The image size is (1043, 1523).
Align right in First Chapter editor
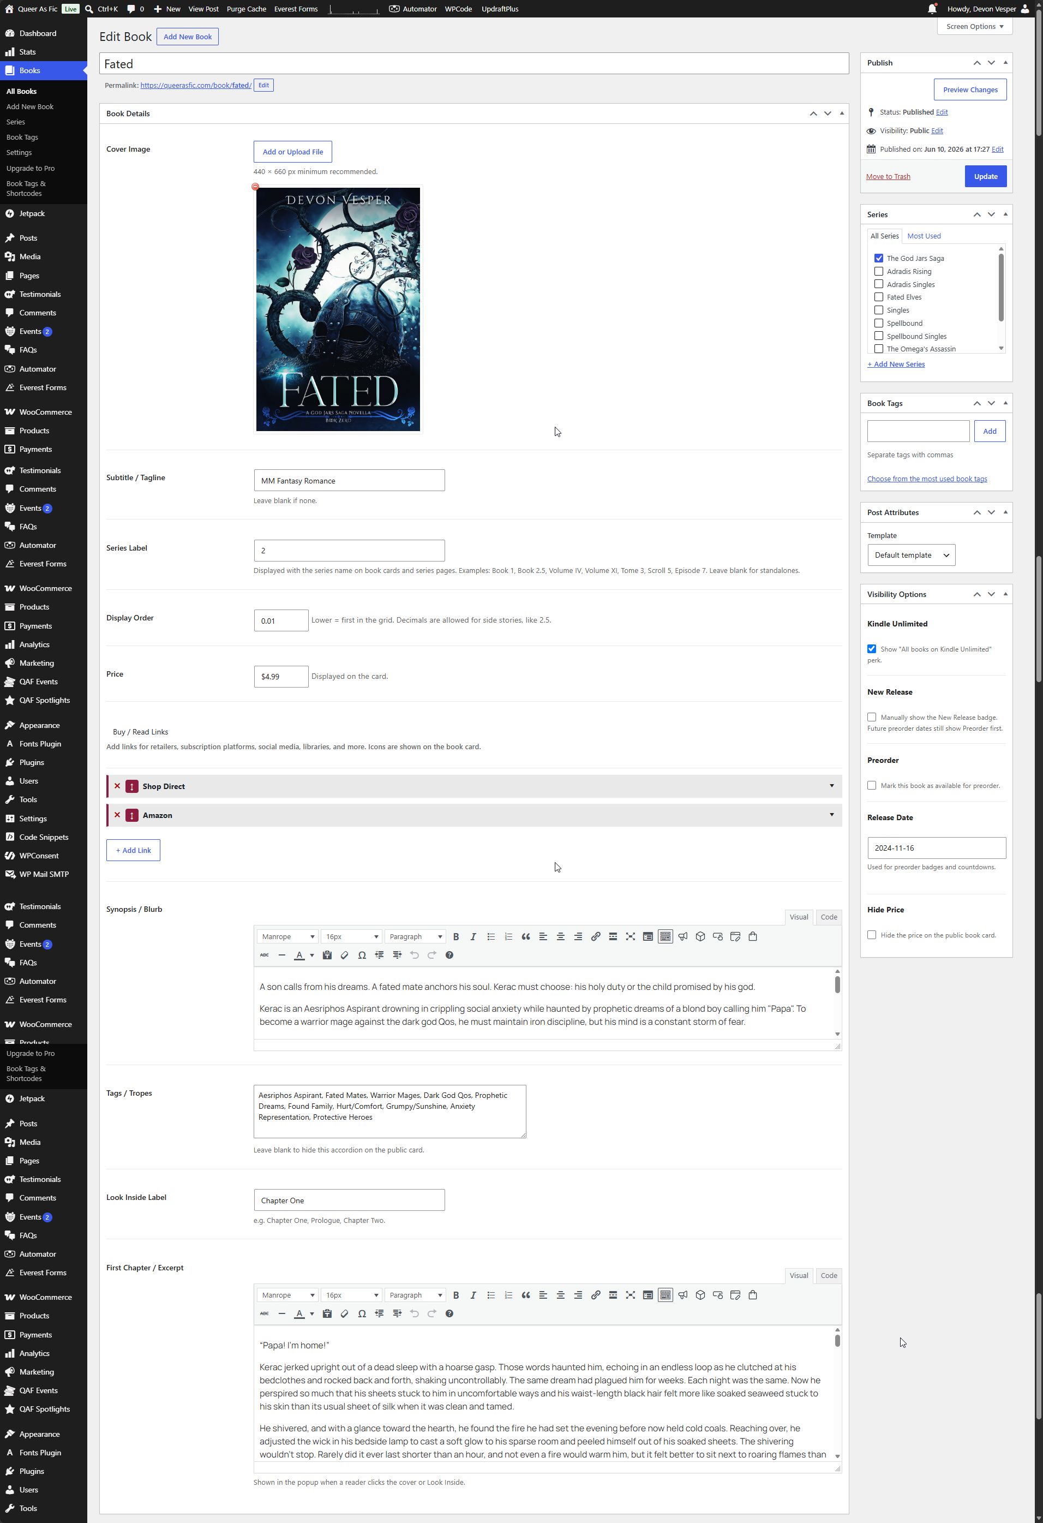[x=578, y=1295]
